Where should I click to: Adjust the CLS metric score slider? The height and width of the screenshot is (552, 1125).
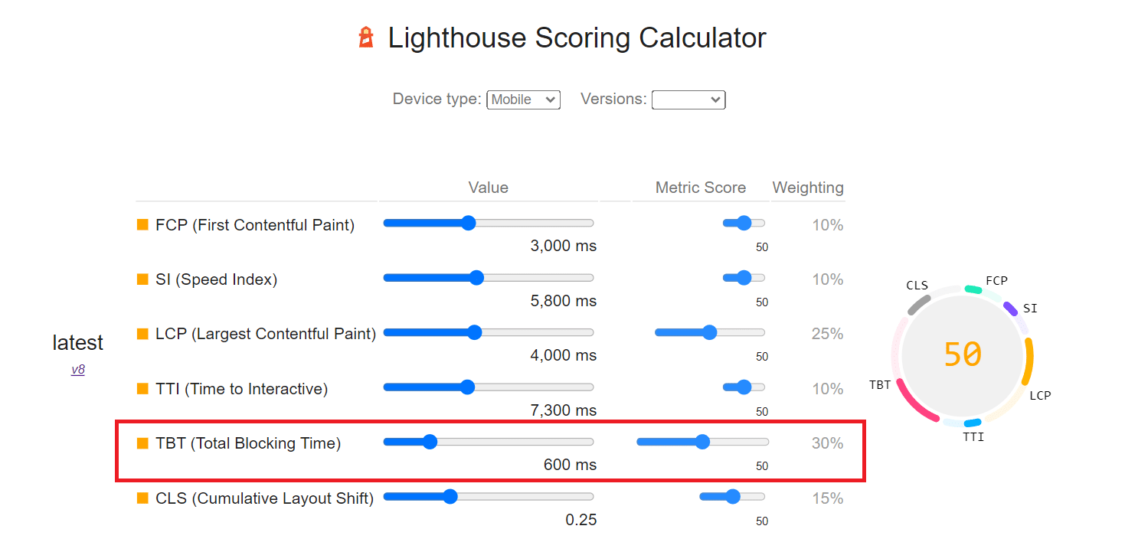coord(732,497)
